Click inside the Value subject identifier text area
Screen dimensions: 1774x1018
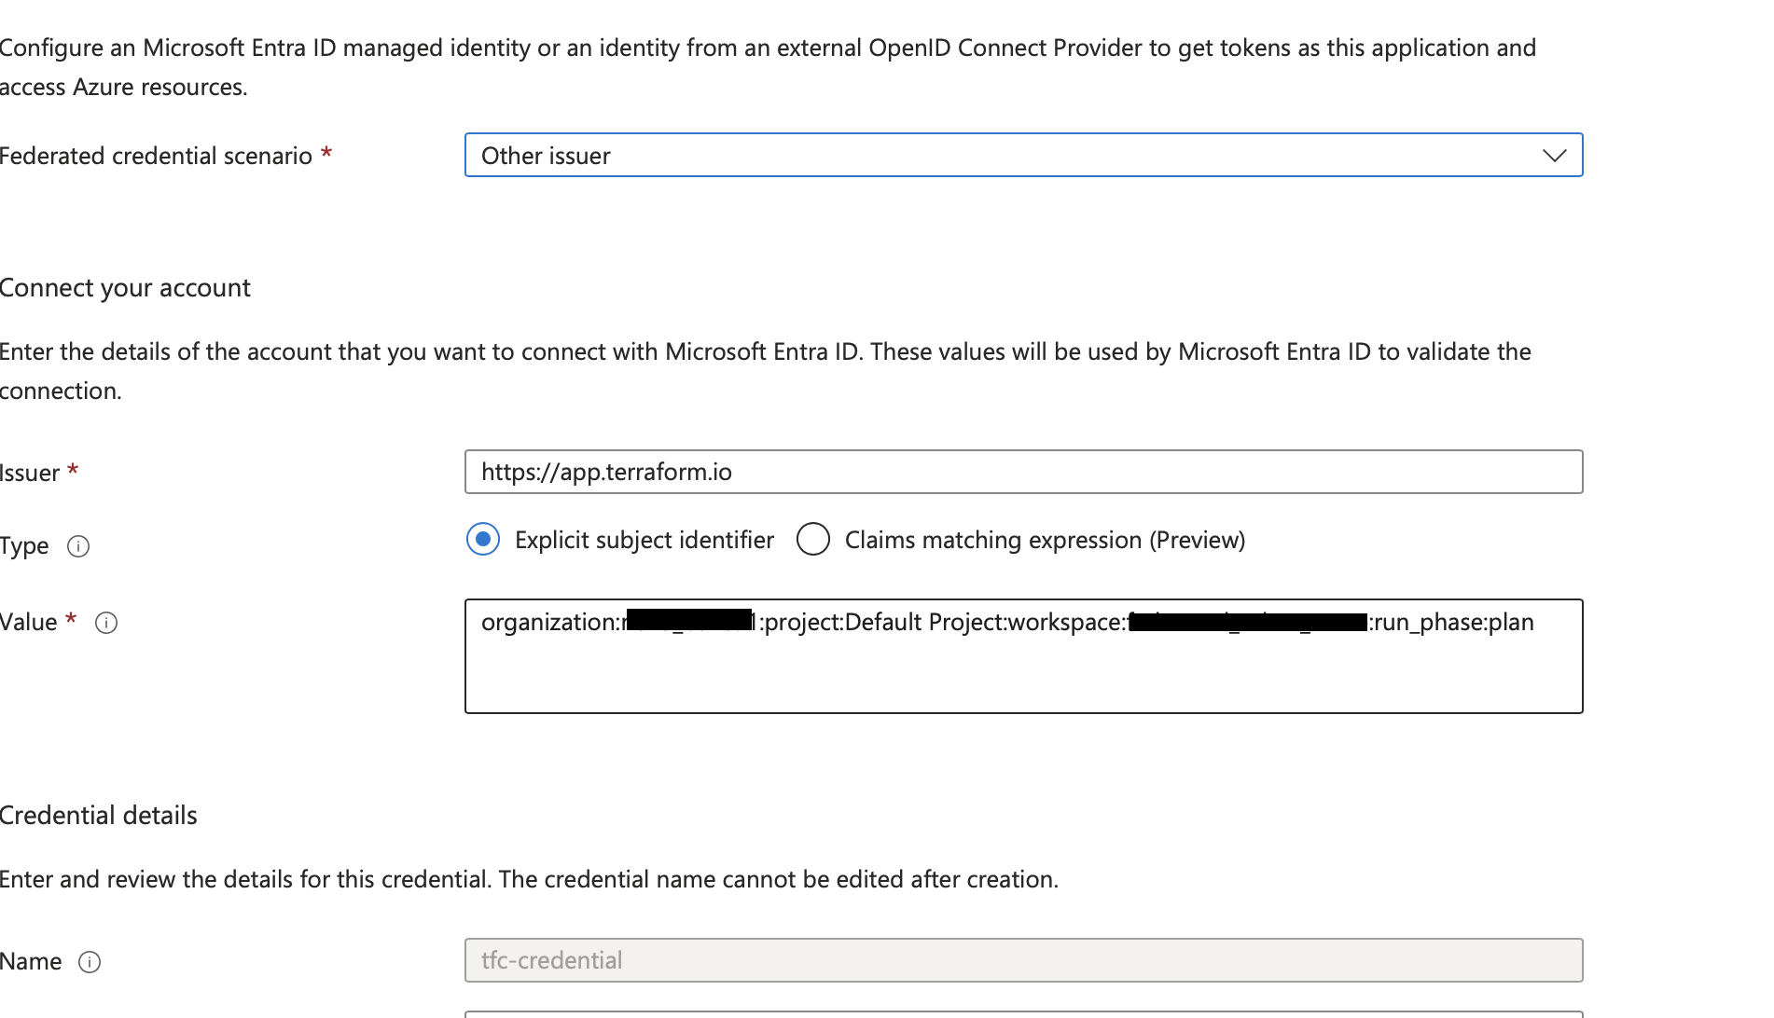(x=1023, y=676)
